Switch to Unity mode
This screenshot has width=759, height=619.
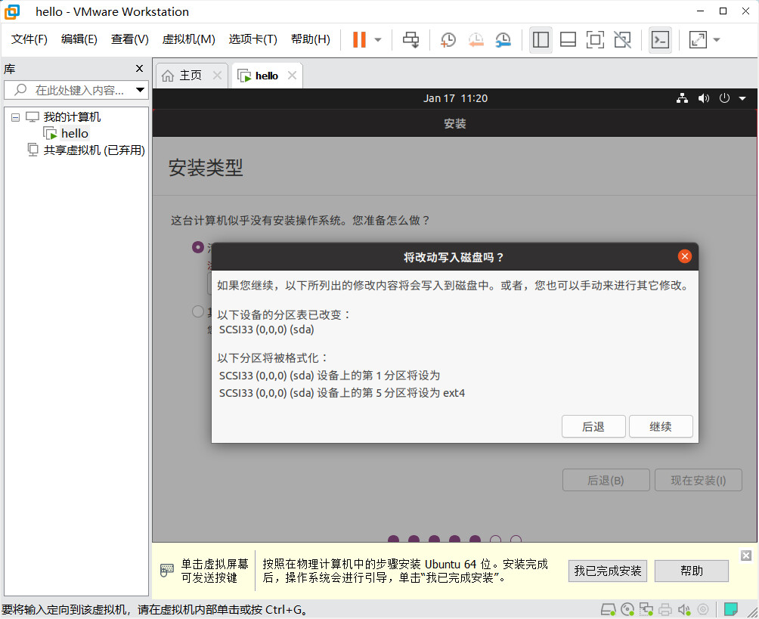click(x=622, y=40)
